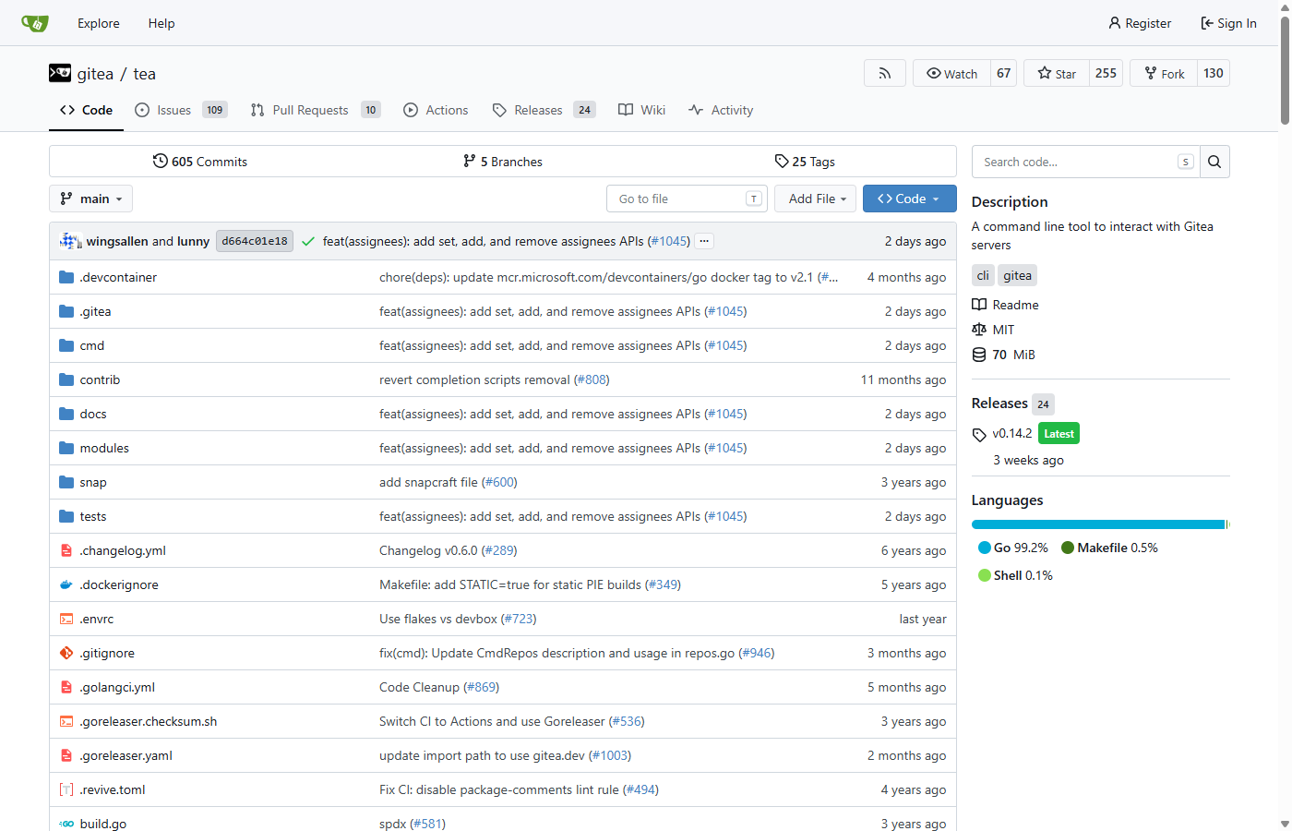Click the snap folder icon

tap(66, 482)
